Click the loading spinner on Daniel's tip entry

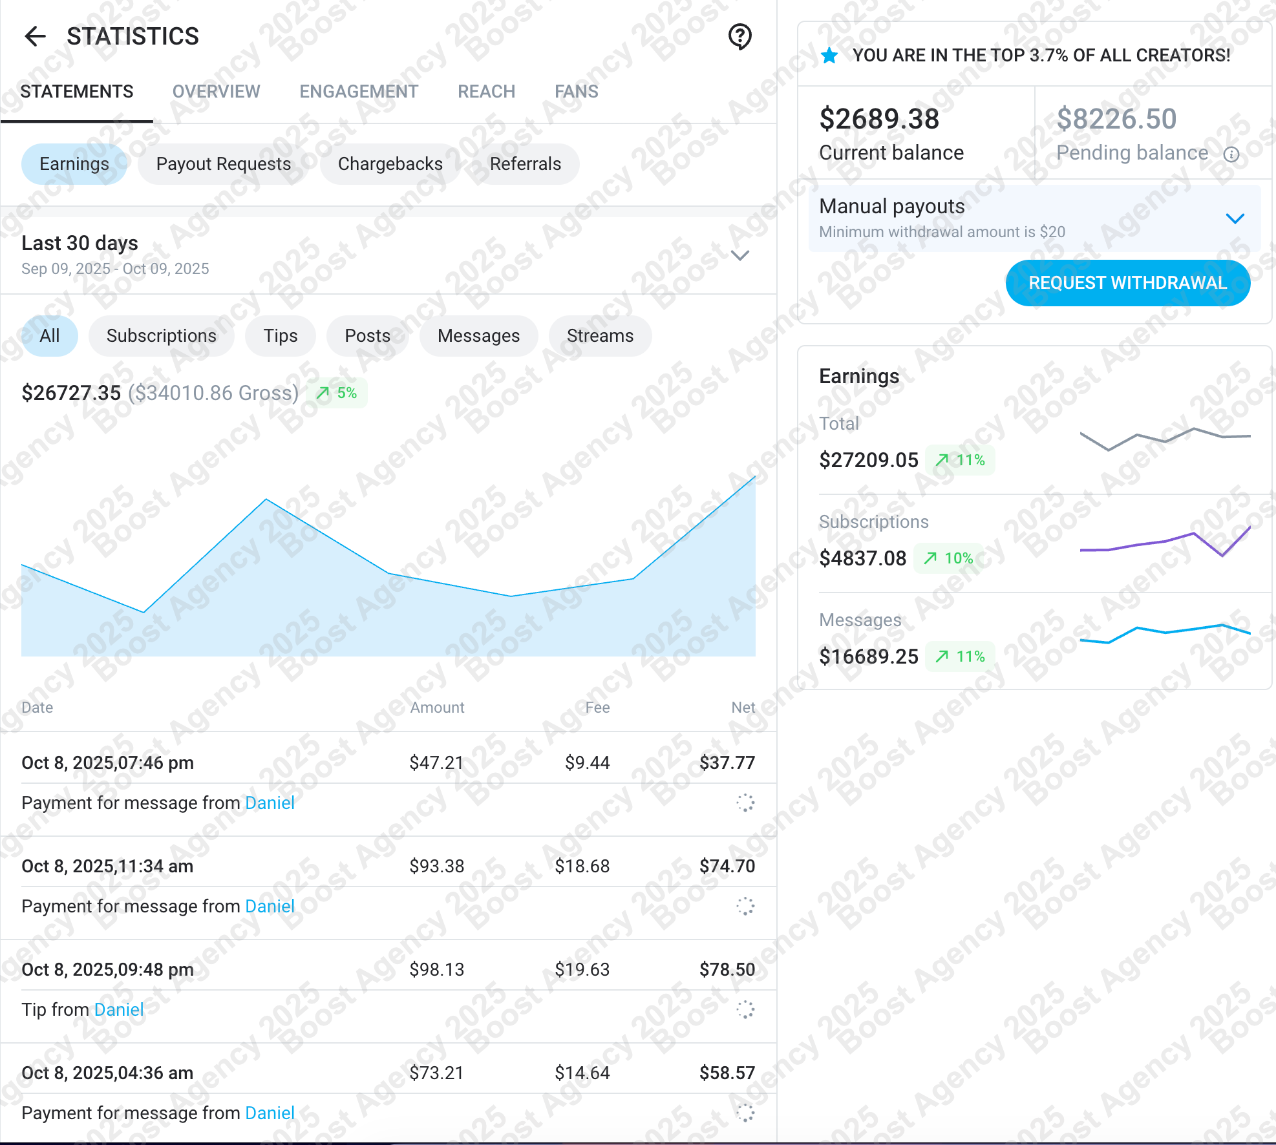746,1010
